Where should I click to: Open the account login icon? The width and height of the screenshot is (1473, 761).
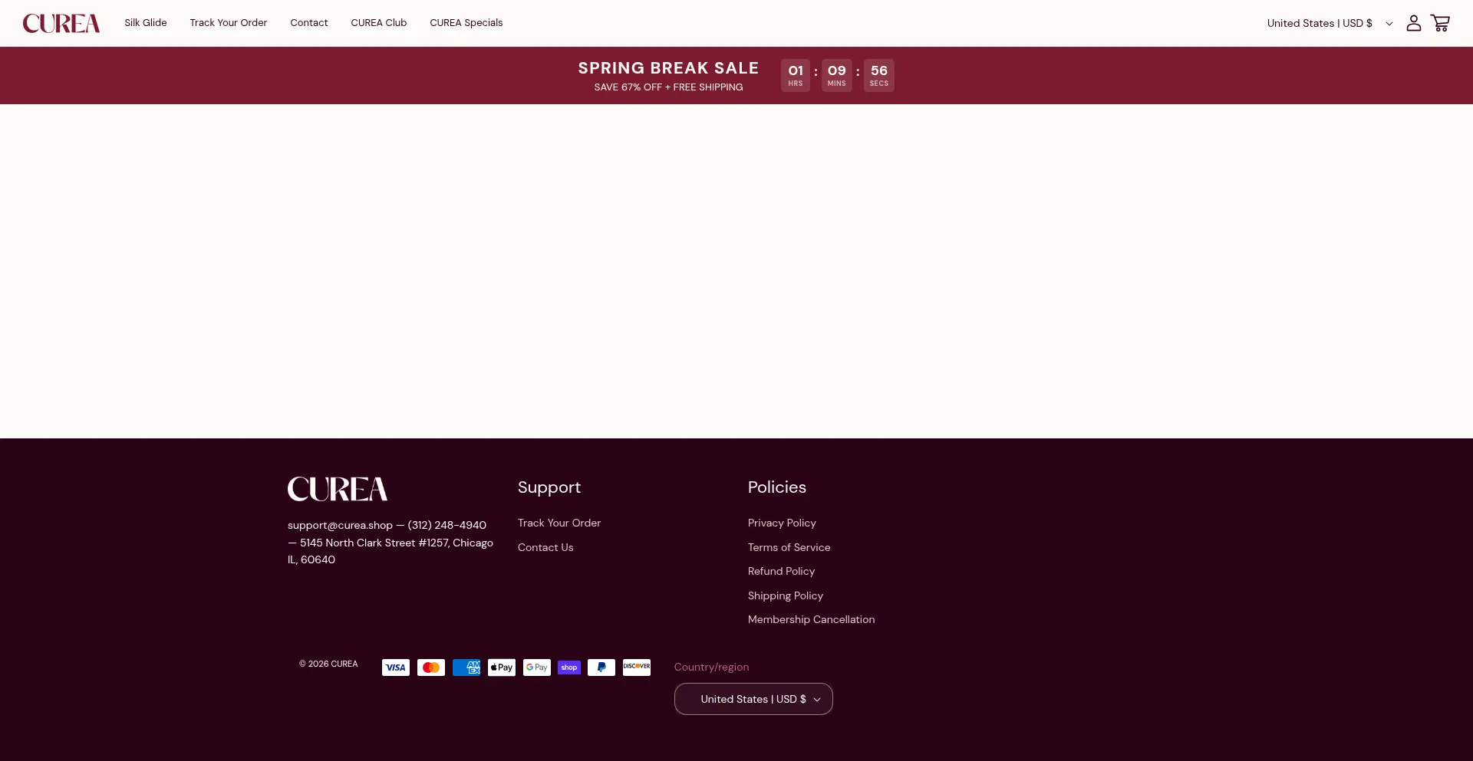pyautogui.click(x=1413, y=23)
